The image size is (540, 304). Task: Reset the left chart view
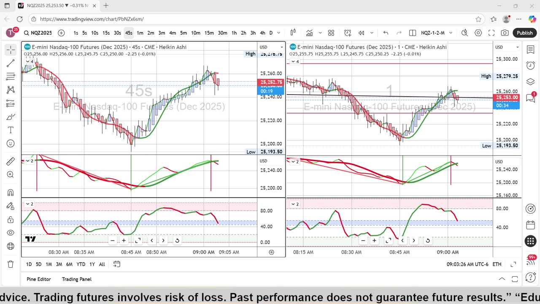pos(177,241)
